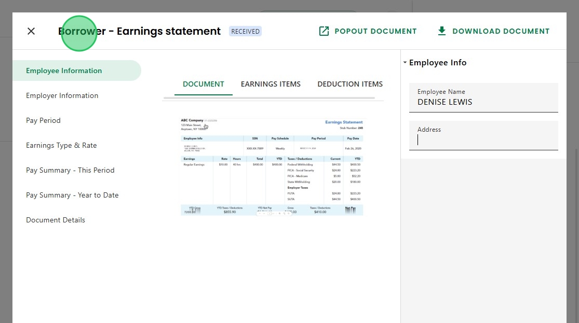Open Pay Summary - Year to Date
The width and height of the screenshot is (579, 323).
[x=72, y=195]
